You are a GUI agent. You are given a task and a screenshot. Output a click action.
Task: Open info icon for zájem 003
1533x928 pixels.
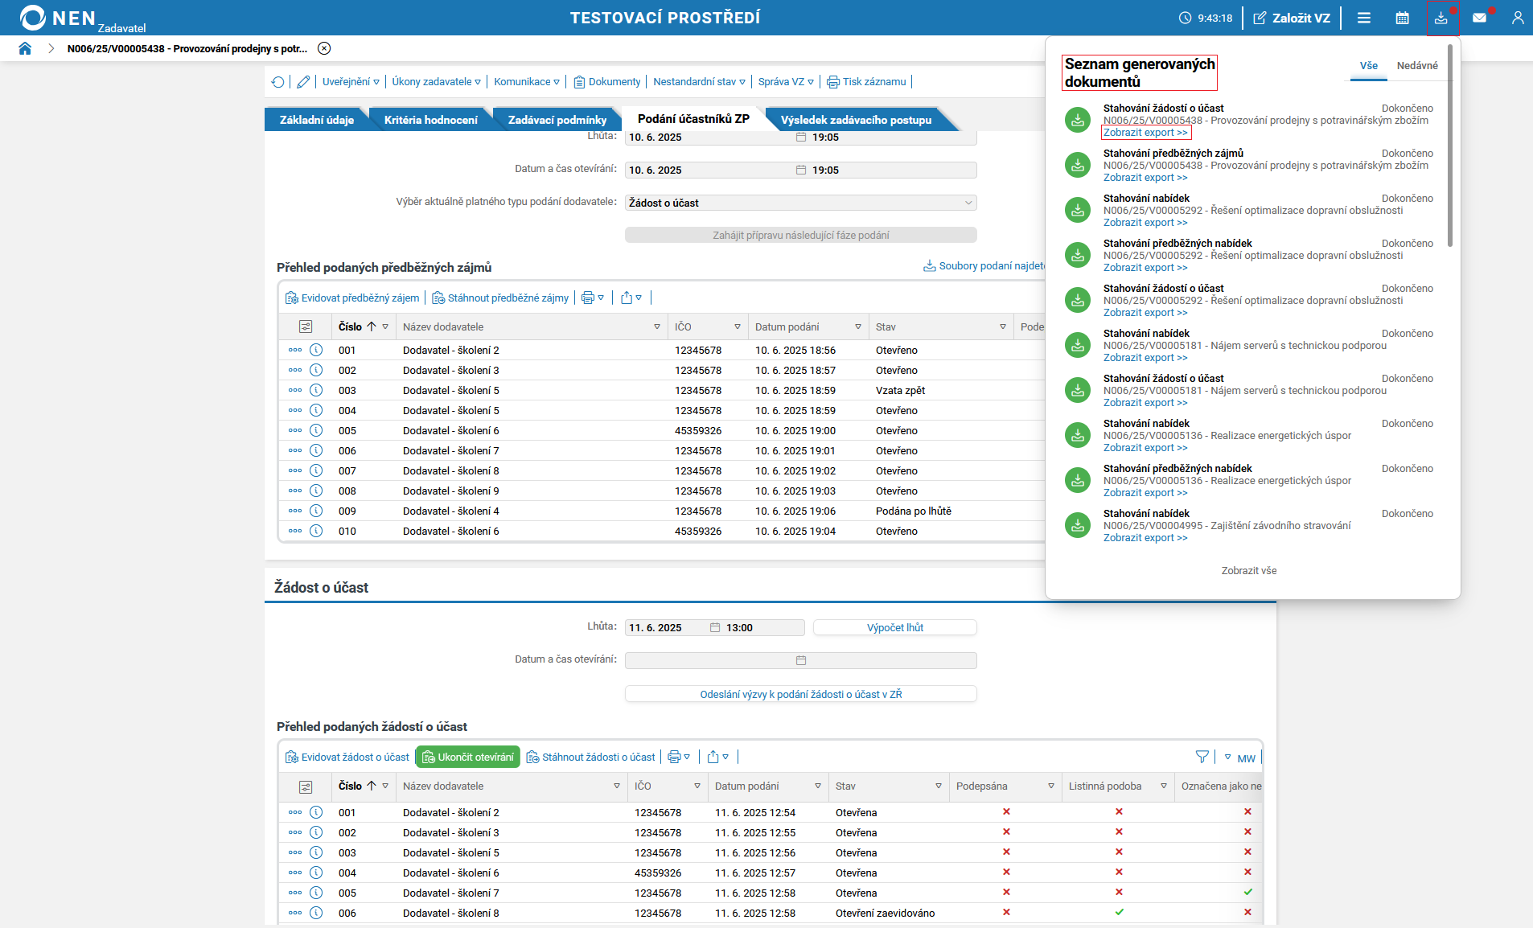tap(316, 390)
